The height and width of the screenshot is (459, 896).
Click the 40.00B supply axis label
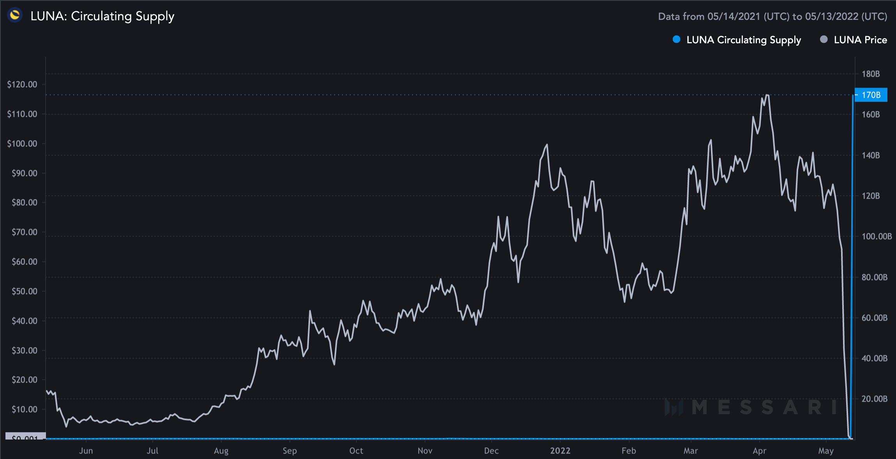pos(875,358)
